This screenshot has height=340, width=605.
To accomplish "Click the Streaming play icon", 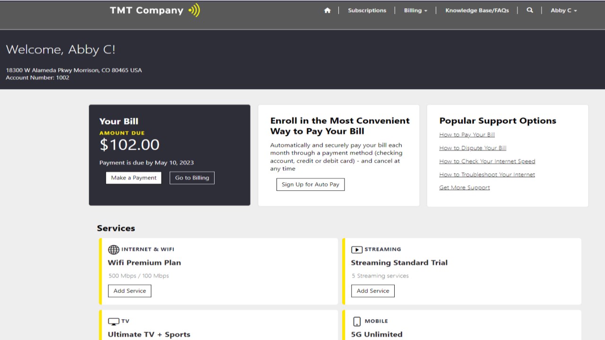I will coord(356,249).
